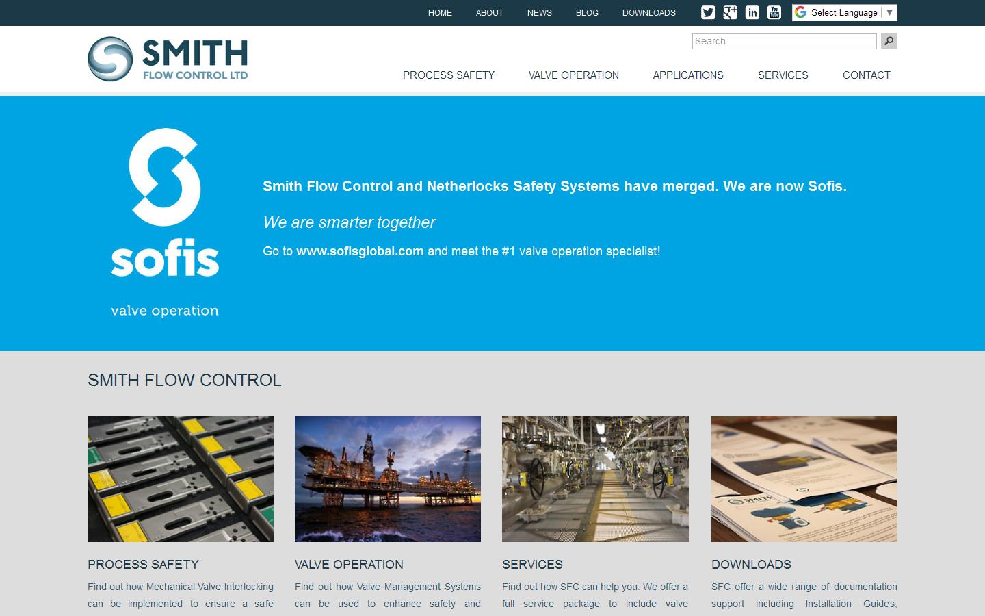985x616 pixels.
Task: Click the offshore rig valve operation thumbnail
Action: tap(387, 478)
